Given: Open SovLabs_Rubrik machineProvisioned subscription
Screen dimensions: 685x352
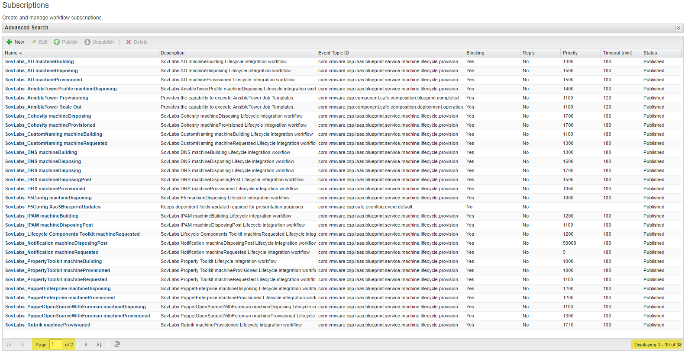Looking at the screenshot, I should pos(48,325).
